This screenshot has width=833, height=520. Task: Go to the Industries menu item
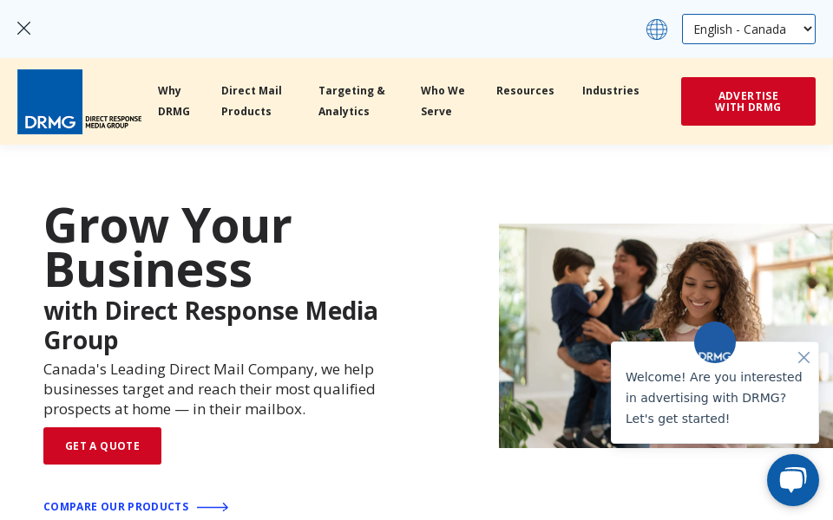611,90
